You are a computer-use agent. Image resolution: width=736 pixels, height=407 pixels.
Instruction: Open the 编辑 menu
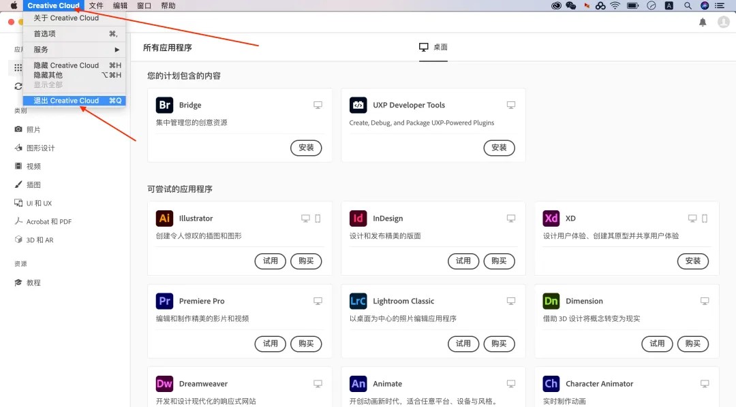pos(120,5)
